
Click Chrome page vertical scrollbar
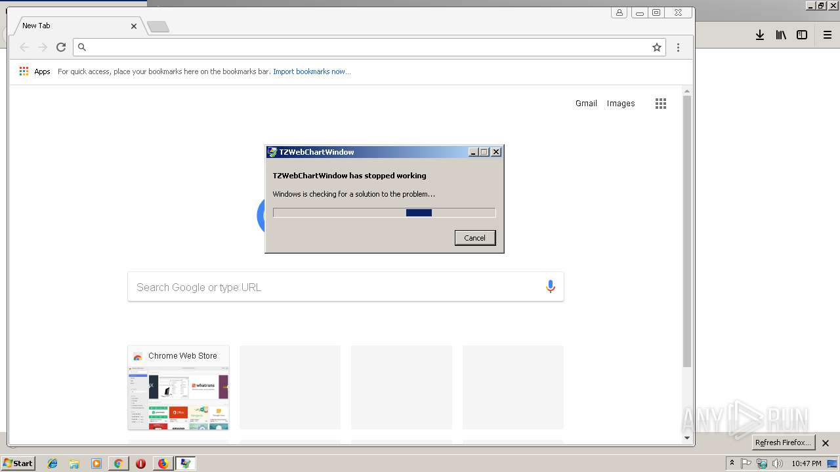(687, 231)
